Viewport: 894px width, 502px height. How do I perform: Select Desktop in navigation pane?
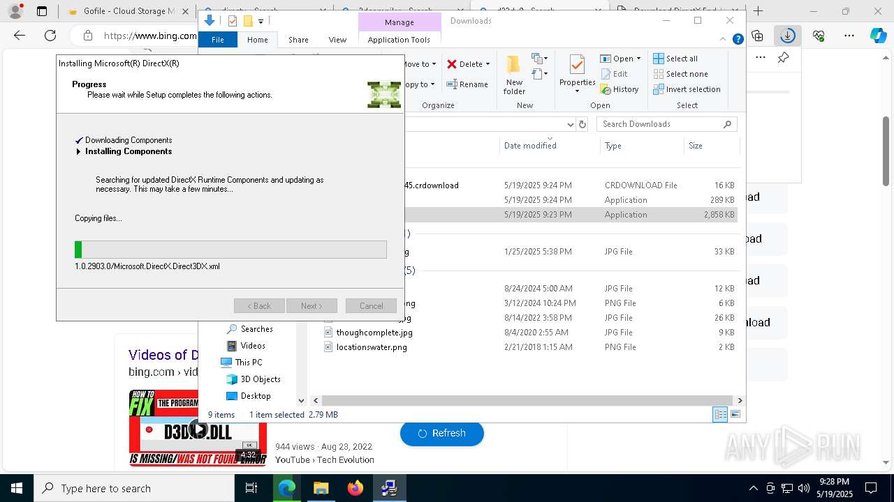click(x=249, y=396)
